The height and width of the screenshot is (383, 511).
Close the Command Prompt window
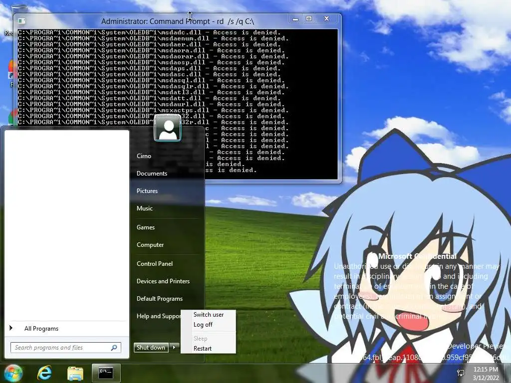click(326, 19)
